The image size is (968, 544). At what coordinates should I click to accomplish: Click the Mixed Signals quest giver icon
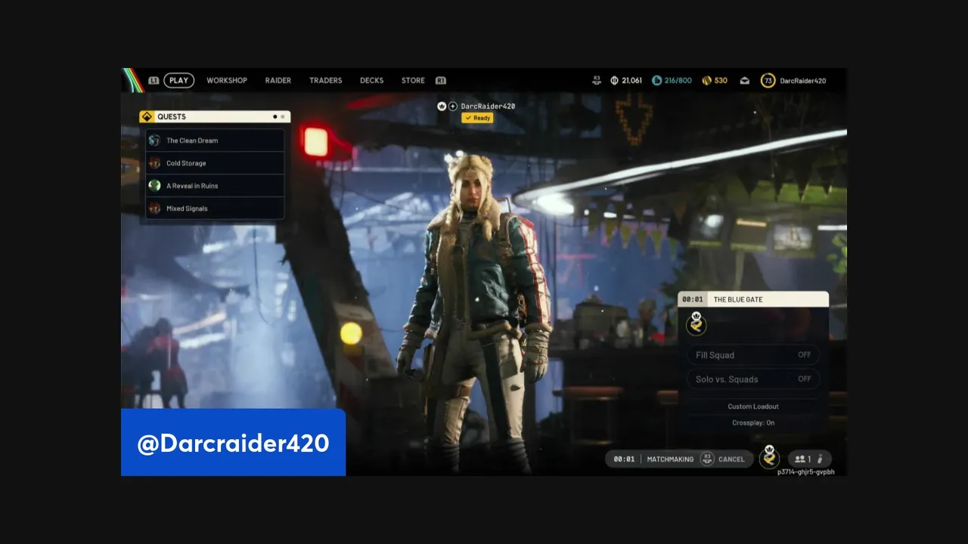coord(154,209)
